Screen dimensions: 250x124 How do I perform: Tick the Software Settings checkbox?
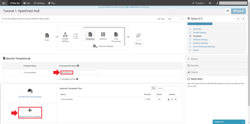pyautogui.click(x=190, y=40)
